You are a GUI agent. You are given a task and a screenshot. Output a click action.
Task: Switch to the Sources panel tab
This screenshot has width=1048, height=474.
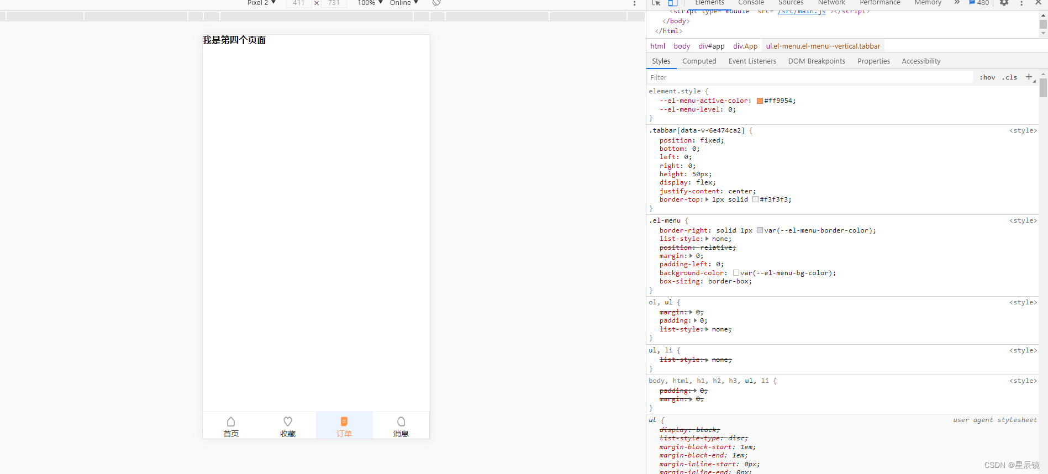click(791, 3)
